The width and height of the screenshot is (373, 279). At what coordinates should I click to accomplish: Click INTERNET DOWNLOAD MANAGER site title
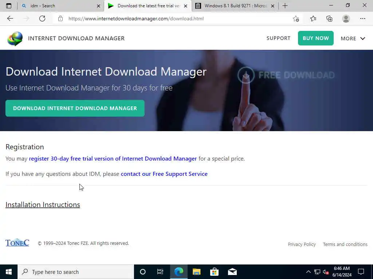pyautogui.click(x=76, y=39)
